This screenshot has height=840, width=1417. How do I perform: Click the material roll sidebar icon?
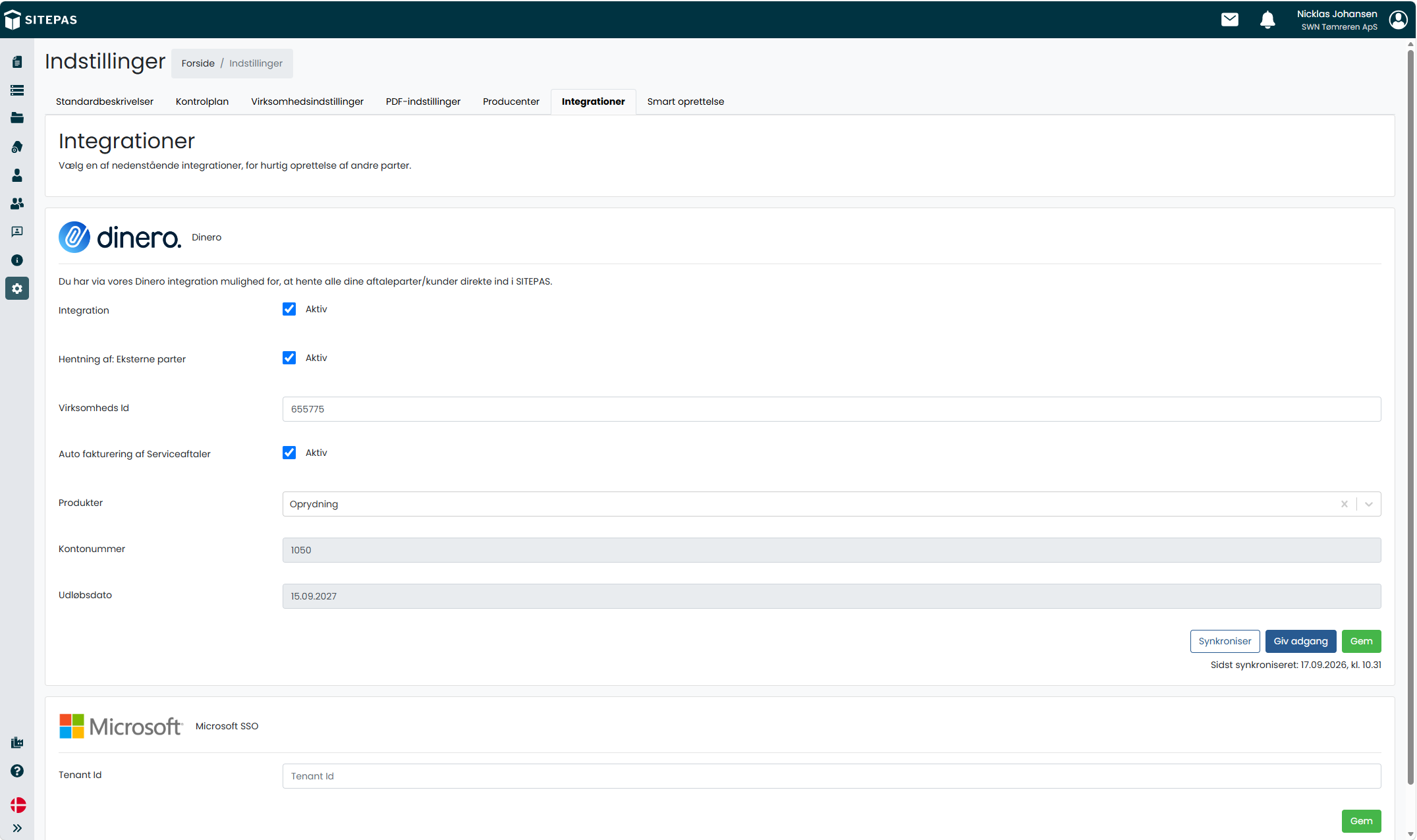(17, 146)
